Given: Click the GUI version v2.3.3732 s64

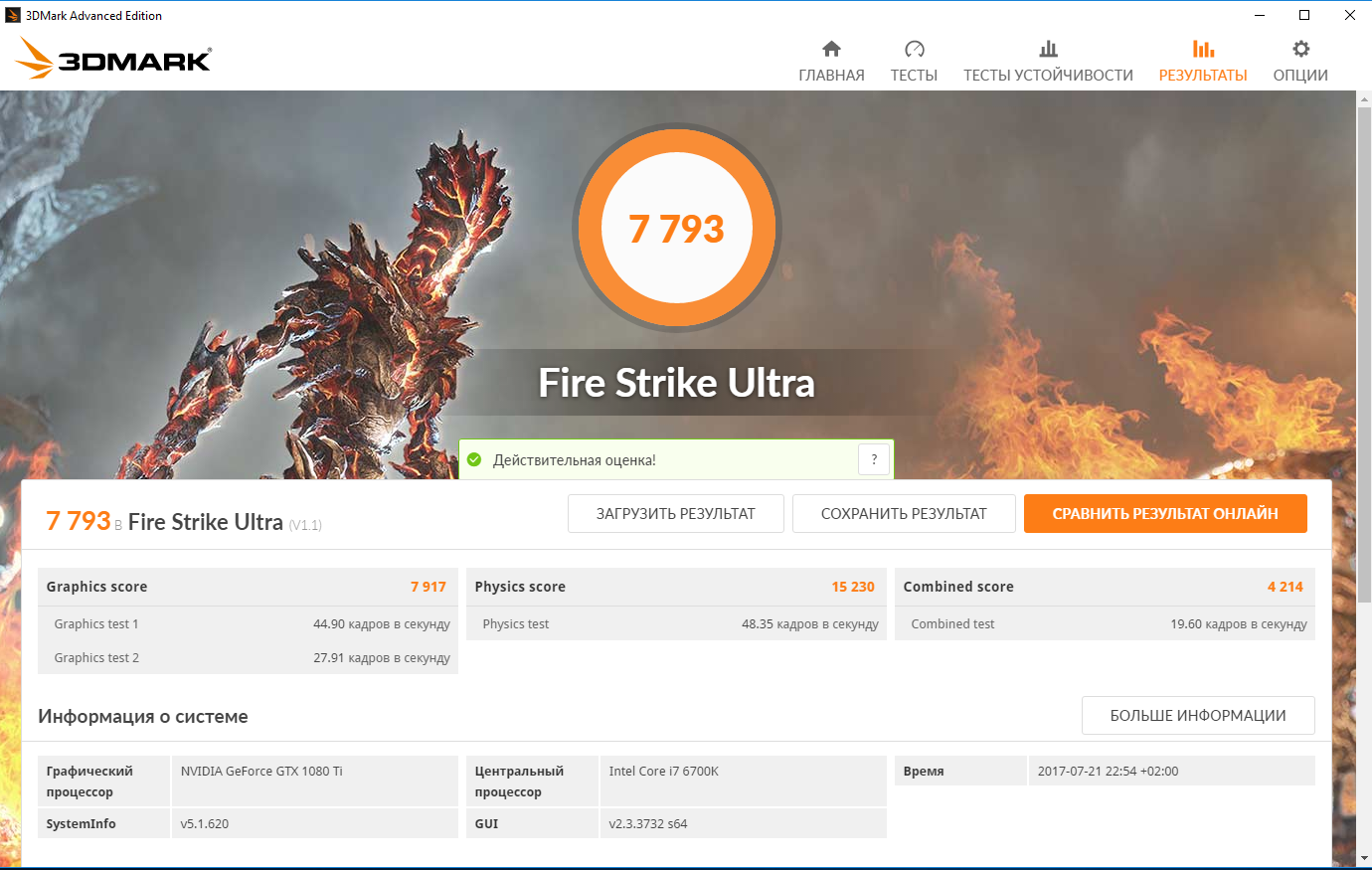Looking at the screenshot, I should [x=648, y=824].
